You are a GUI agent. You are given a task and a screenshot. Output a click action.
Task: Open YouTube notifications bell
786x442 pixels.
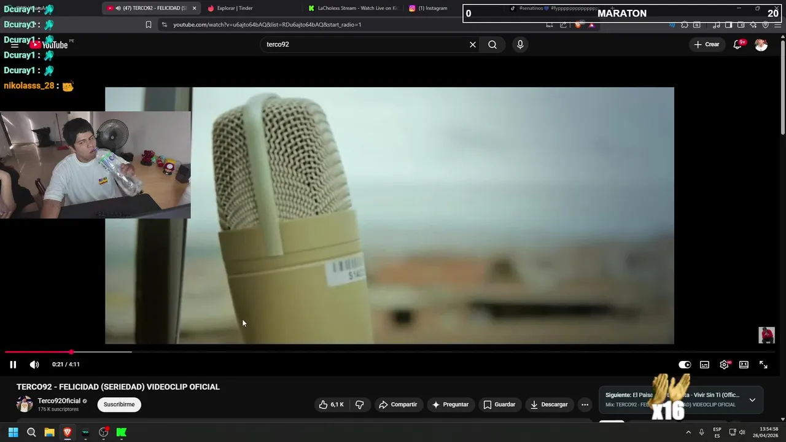(x=737, y=44)
